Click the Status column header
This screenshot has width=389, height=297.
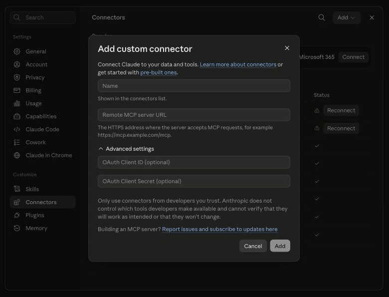click(322, 95)
